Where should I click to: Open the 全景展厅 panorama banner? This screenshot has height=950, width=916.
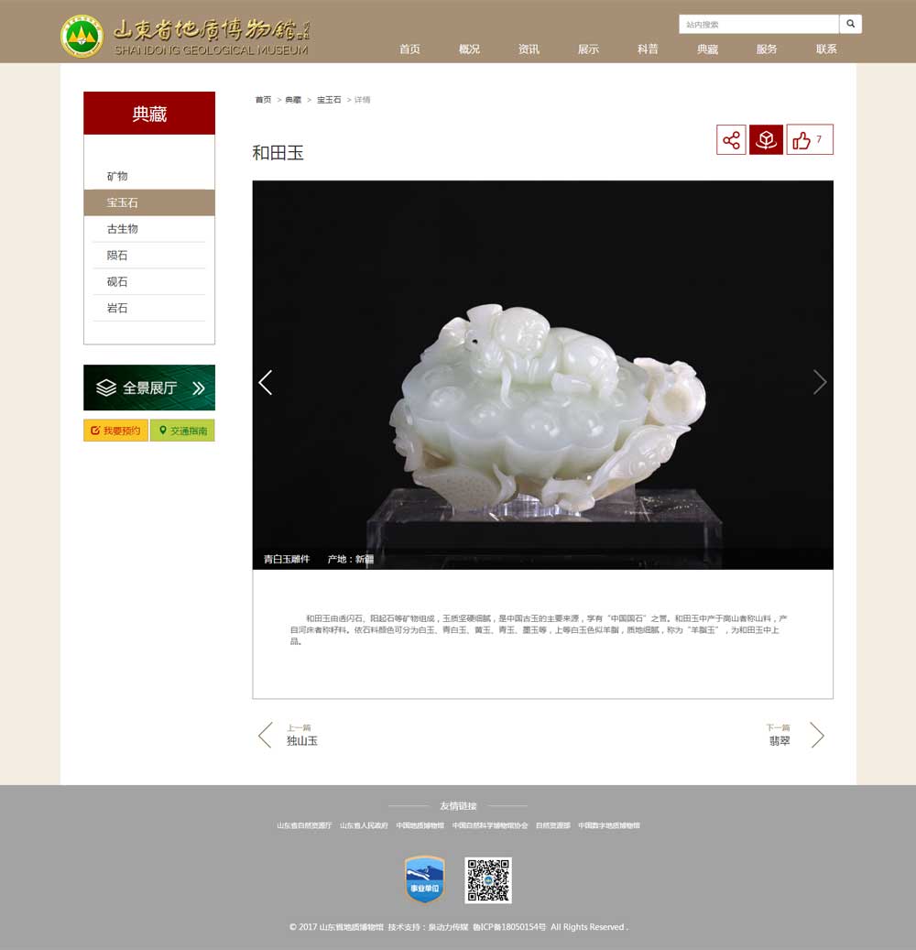[x=149, y=388]
